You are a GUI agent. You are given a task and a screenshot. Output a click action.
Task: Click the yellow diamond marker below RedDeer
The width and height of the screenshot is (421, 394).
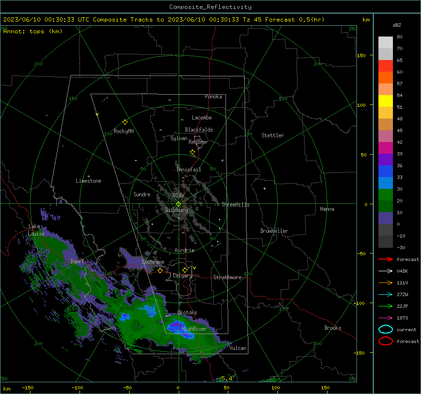192,152
